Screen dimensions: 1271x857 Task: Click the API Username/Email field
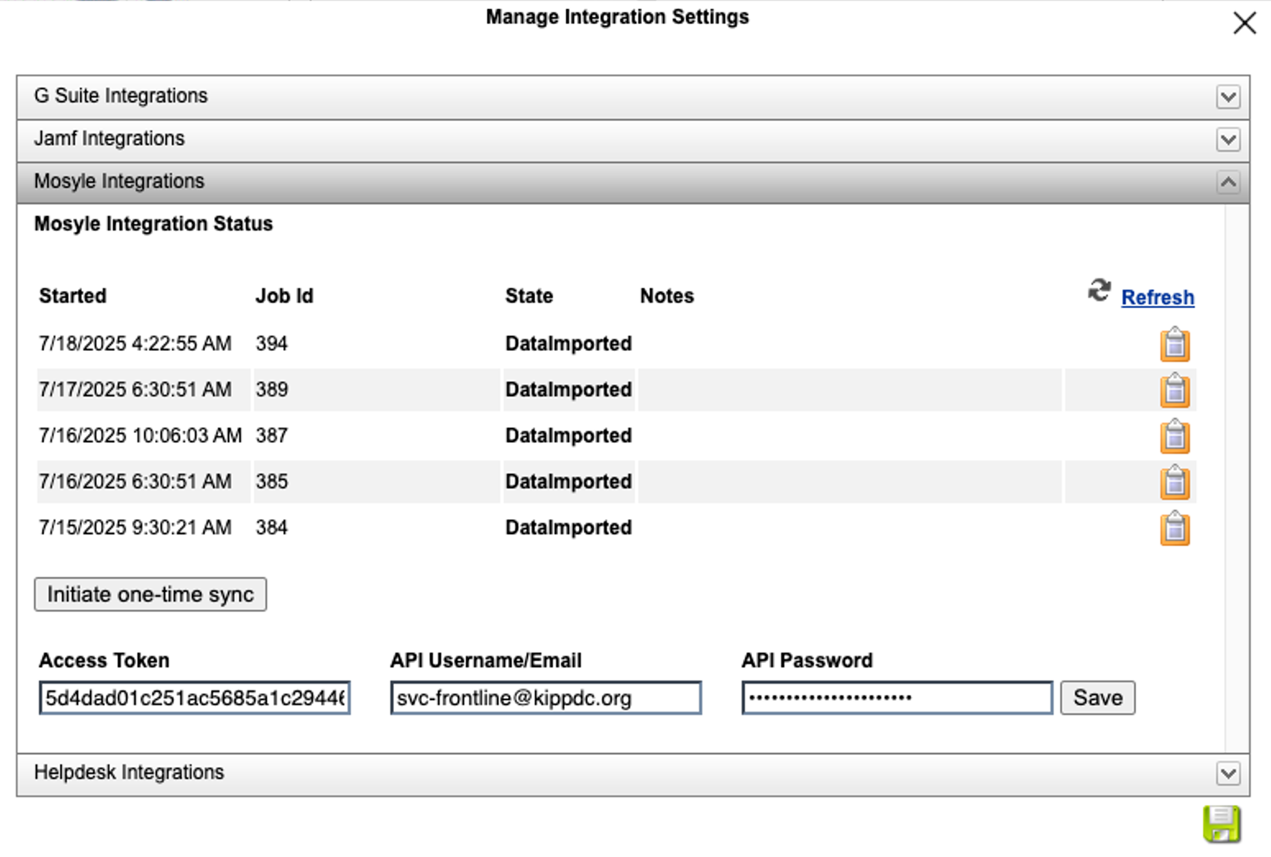click(546, 697)
